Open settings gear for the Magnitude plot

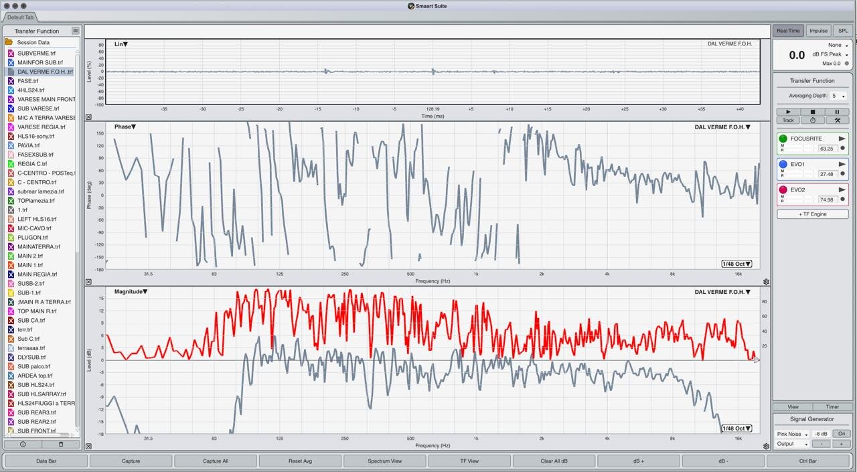click(x=766, y=447)
